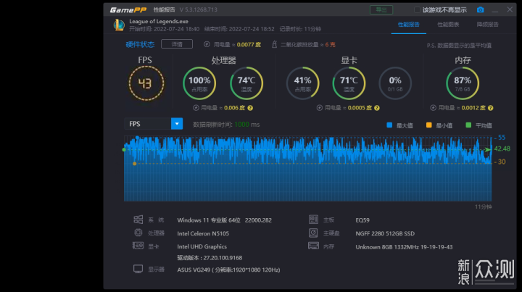This screenshot has width=522, height=292.
Task: Click the League of Legends game icon
Action: point(119,25)
